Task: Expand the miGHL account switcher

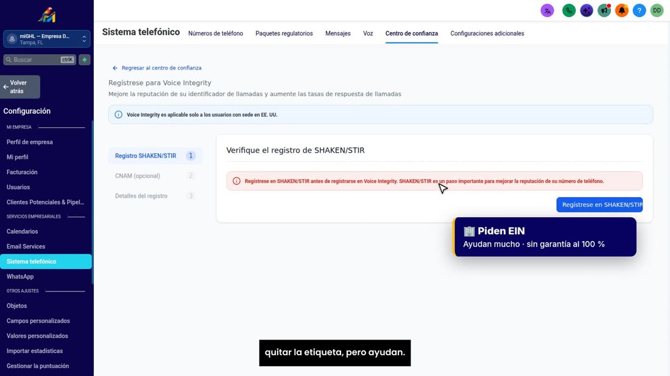Action: click(46, 39)
